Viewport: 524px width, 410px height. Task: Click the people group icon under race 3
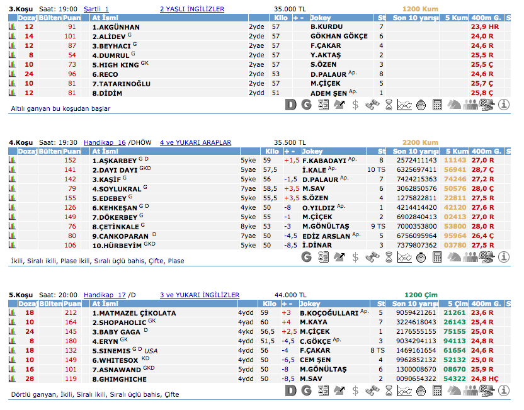470,105
